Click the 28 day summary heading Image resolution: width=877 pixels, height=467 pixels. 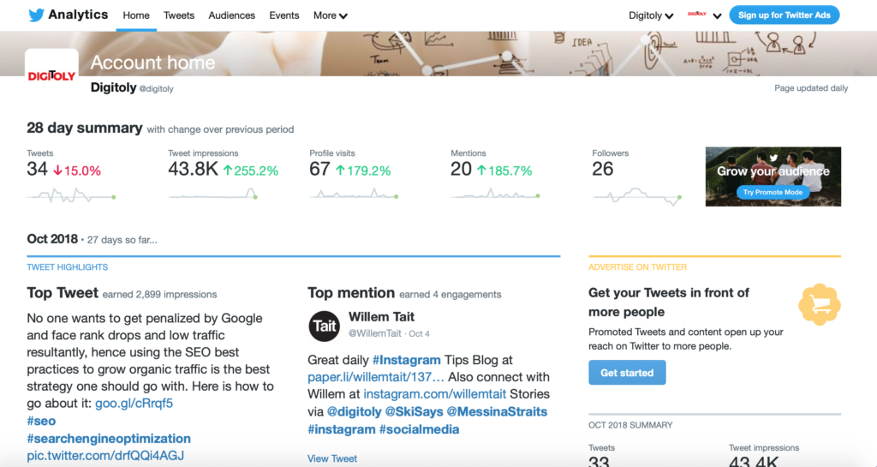pyautogui.click(x=85, y=128)
